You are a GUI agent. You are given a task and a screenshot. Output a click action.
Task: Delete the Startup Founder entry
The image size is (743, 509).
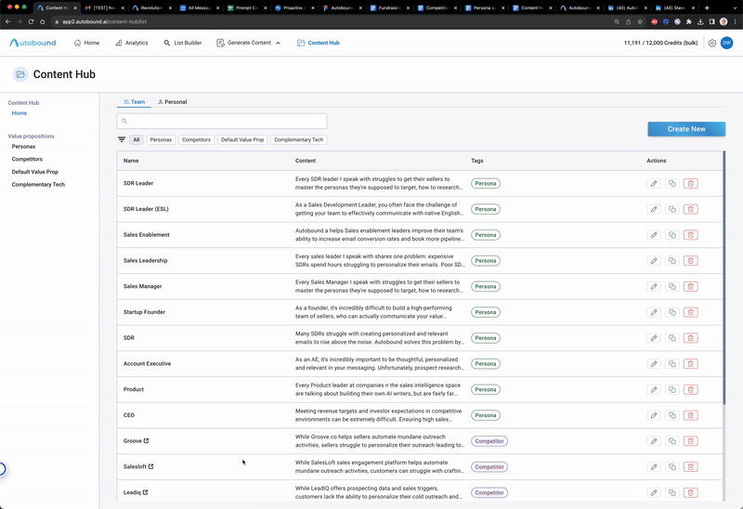tap(690, 312)
